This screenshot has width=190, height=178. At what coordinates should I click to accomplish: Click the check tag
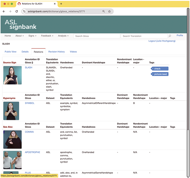(x=159, y=68)
